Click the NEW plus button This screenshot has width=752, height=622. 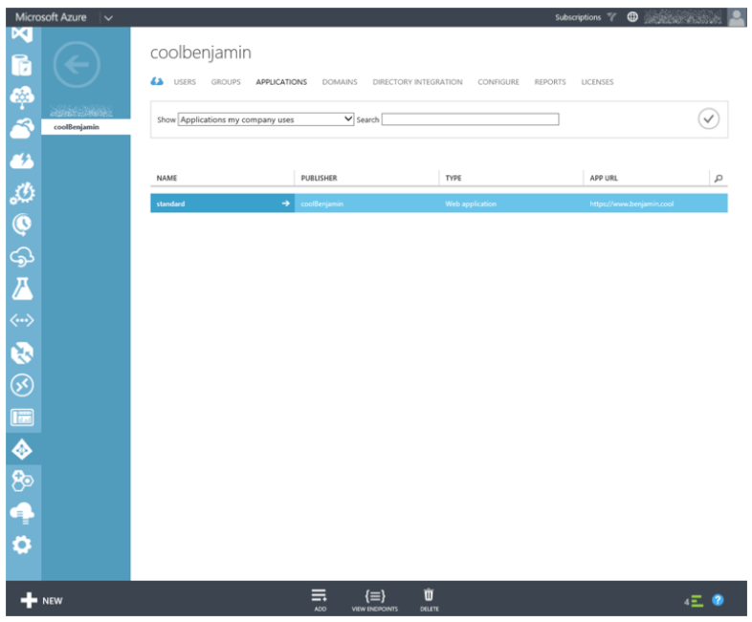pyautogui.click(x=41, y=600)
